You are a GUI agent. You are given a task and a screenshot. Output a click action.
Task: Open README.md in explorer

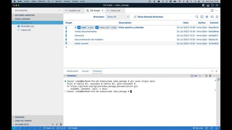(27, 26)
